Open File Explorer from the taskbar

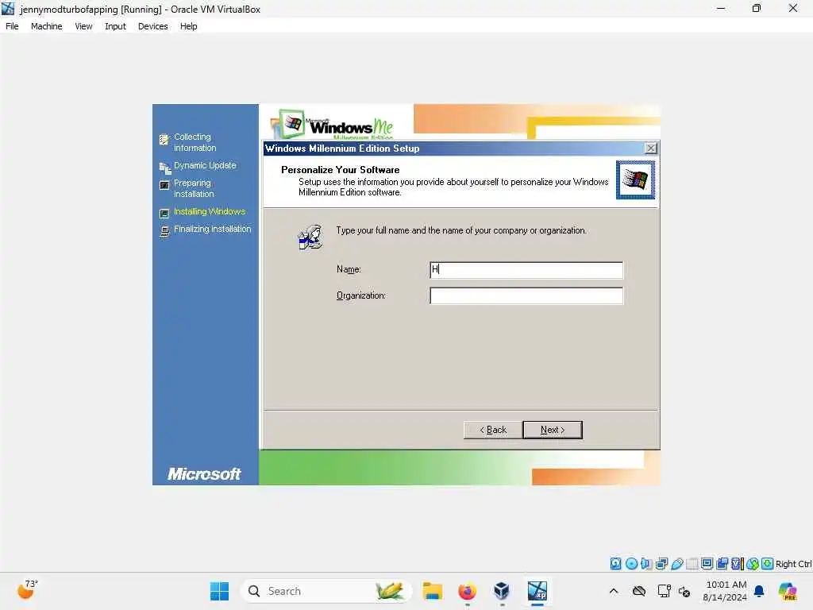[x=432, y=591]
